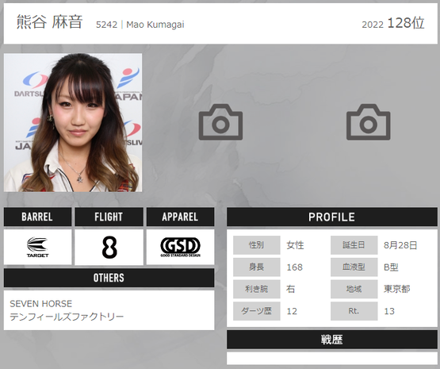The image size is (440, 369).
Task: Click the first camera placeholder icon
Action: (220, 122)
